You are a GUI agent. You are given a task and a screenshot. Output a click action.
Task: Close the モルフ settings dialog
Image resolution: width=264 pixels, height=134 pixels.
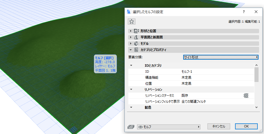(256, 12)
